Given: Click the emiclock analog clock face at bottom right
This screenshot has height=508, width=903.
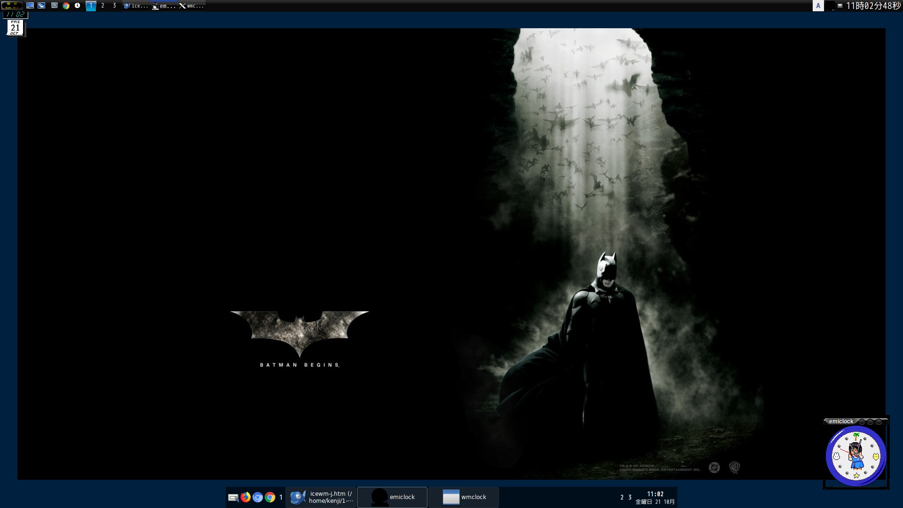Looking at the screenshot, I should tap(857, 455).
